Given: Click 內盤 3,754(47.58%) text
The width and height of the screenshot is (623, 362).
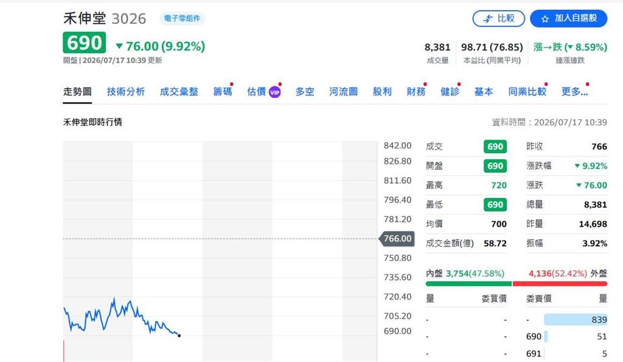Looking at the screenshot, I should 465,273.
